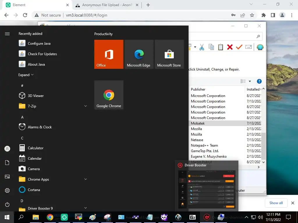Screen dimensions: 298x223
Task: Launch the Google Chrome tile
Action: (x=109, y=95)
